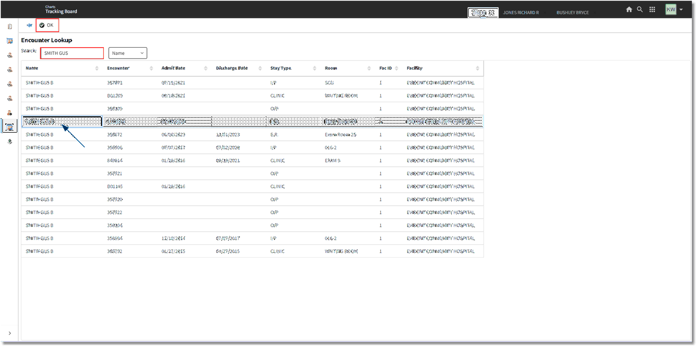697x347 pixels.
Task: Click discharge date 07/27/2017
Action: [228, 238]
